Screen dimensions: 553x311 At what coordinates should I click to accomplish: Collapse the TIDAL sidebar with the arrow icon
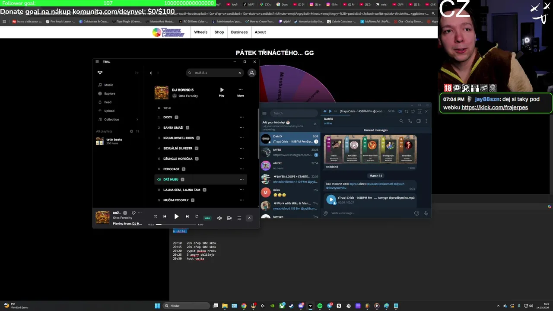[x=137, y=73]
